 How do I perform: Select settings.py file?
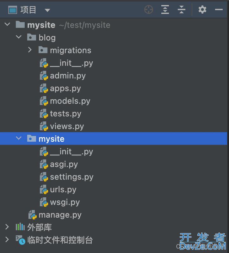tap(114, 177)
